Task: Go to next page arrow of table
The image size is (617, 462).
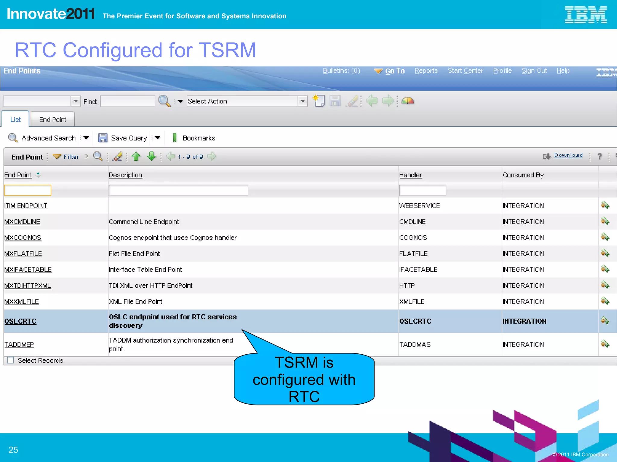Action: point(212,156)
